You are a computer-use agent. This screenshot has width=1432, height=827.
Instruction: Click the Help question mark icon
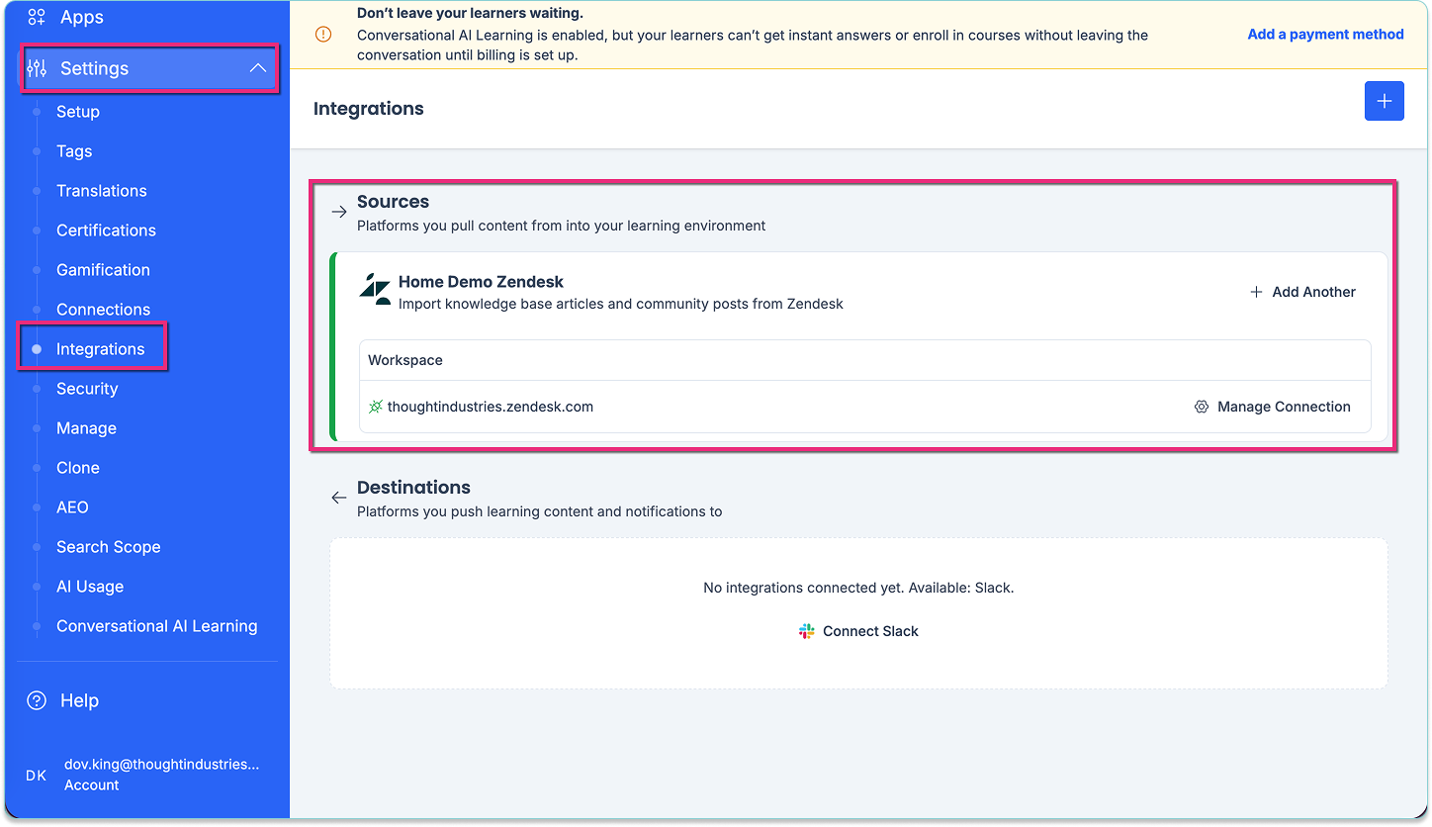[x=37, y=700]
